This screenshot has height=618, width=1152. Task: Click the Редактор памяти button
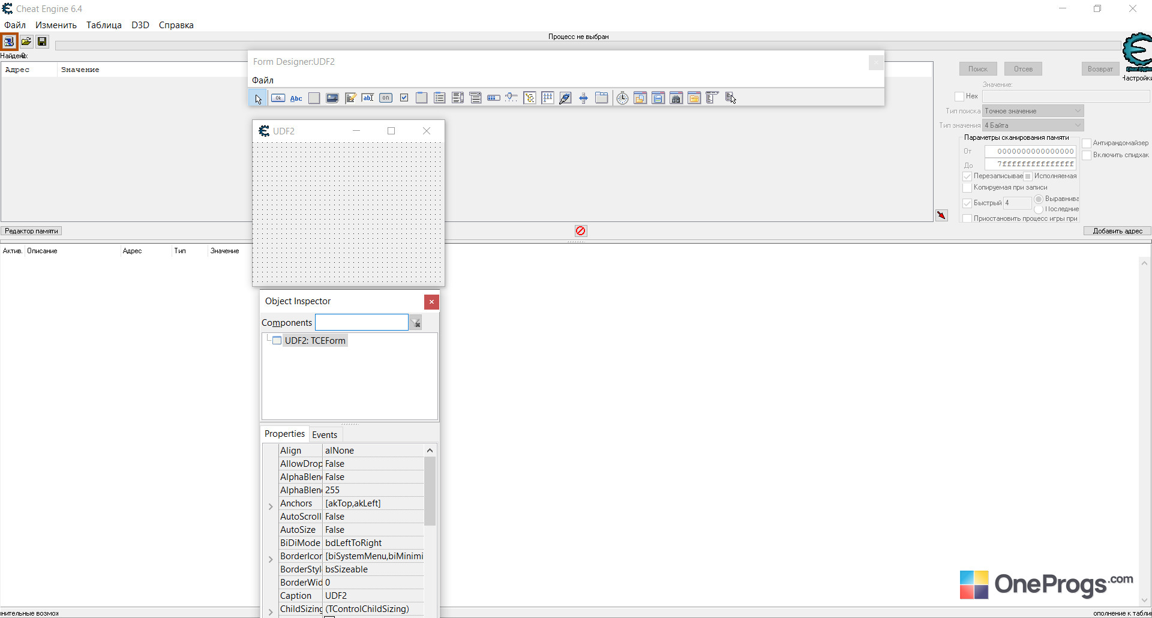click(31, 231)
